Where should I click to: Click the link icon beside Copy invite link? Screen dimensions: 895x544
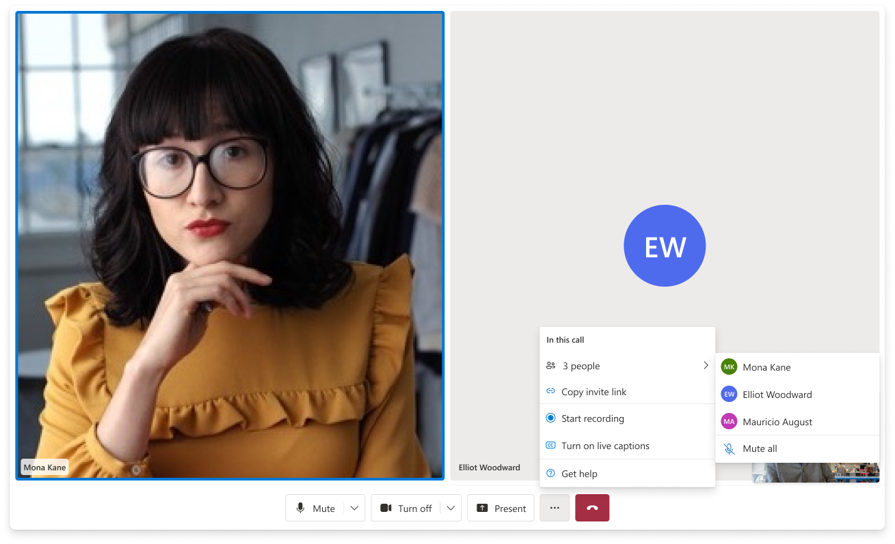(x=550, y=392)
